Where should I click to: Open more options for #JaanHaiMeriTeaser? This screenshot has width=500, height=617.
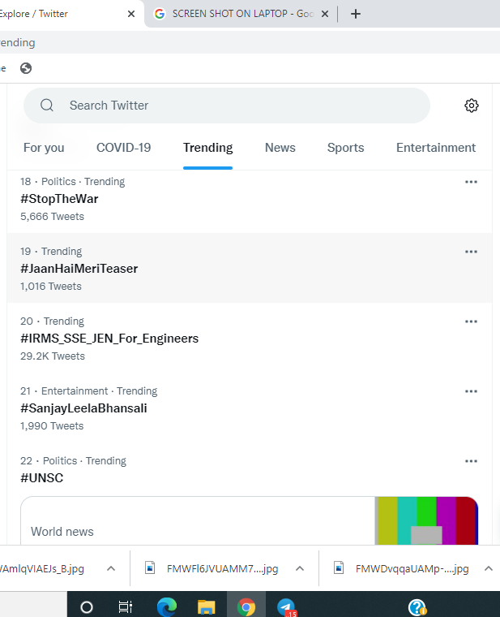pyautogui.click(x=471, y=252)
